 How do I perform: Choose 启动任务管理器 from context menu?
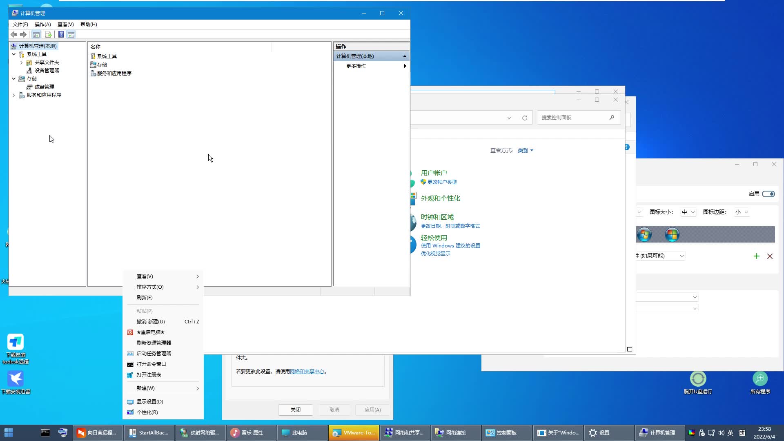[154, 354]
